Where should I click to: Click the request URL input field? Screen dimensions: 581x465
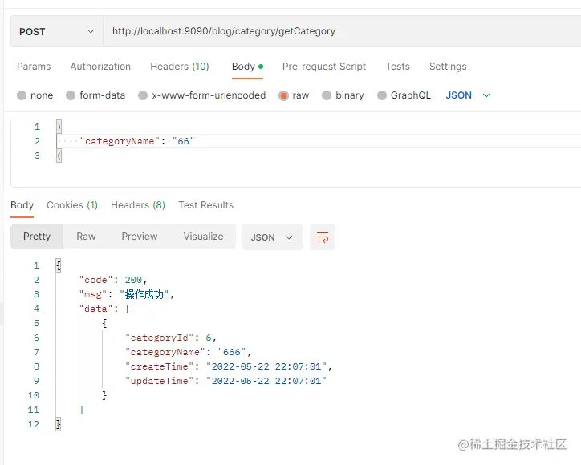[342, 31]
